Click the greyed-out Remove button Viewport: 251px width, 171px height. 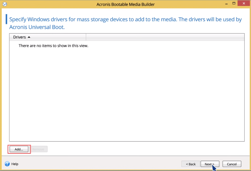pos(38,149)
